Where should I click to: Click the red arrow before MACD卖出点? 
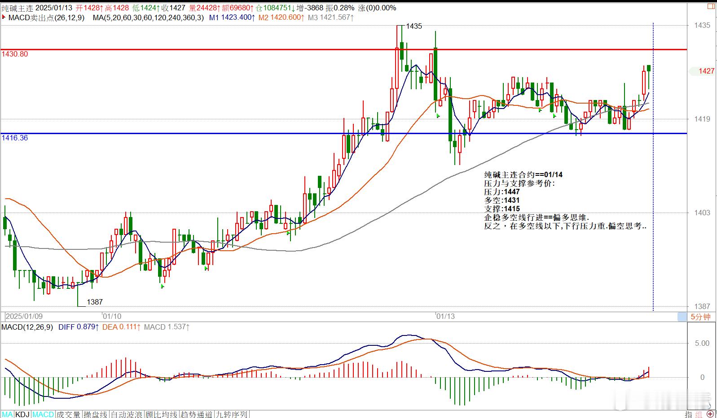(4, 18)
